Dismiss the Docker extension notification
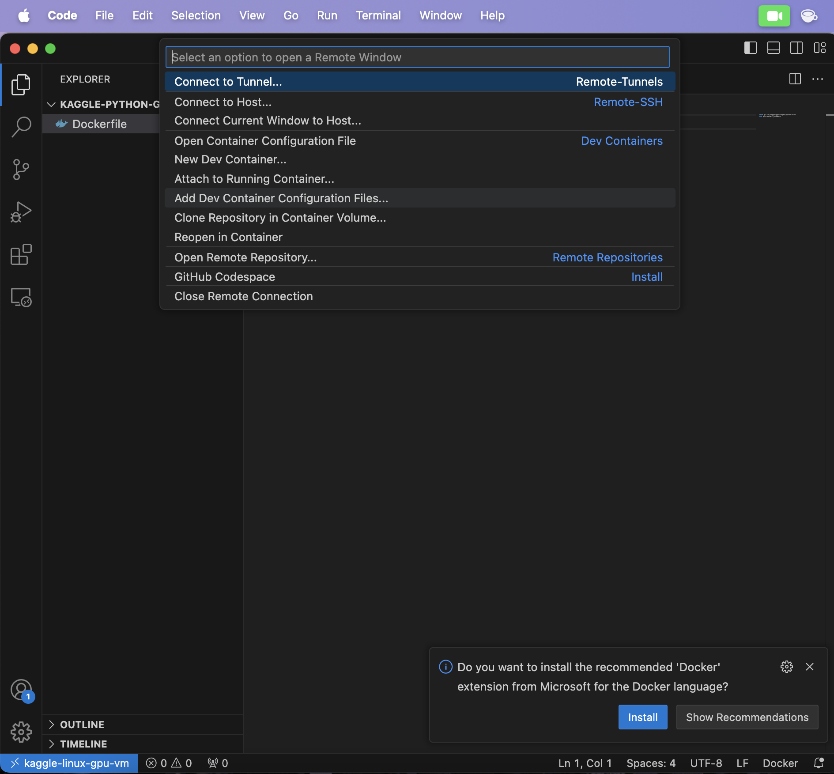 (809, 667)
